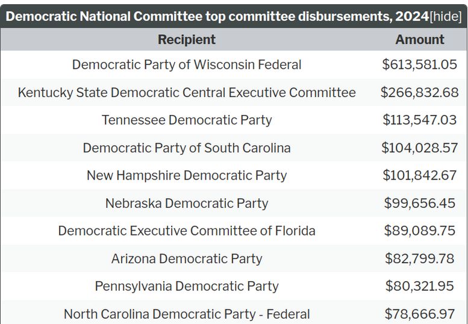Click the Arizona Democratic Party row
Screen dimensions: 468x324
(187, 258)
